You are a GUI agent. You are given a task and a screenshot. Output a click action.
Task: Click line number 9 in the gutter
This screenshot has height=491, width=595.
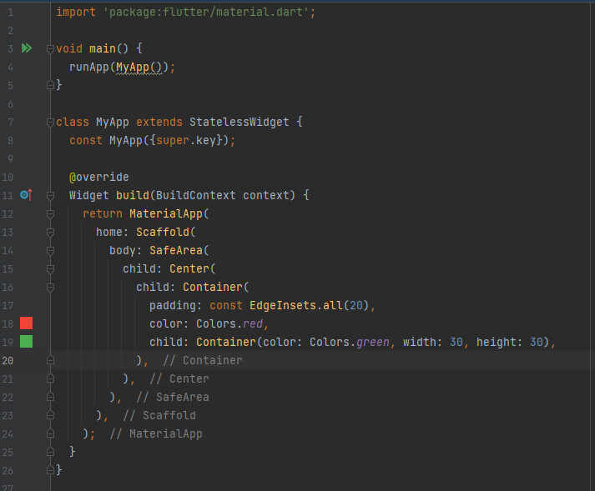coord(10,159)
